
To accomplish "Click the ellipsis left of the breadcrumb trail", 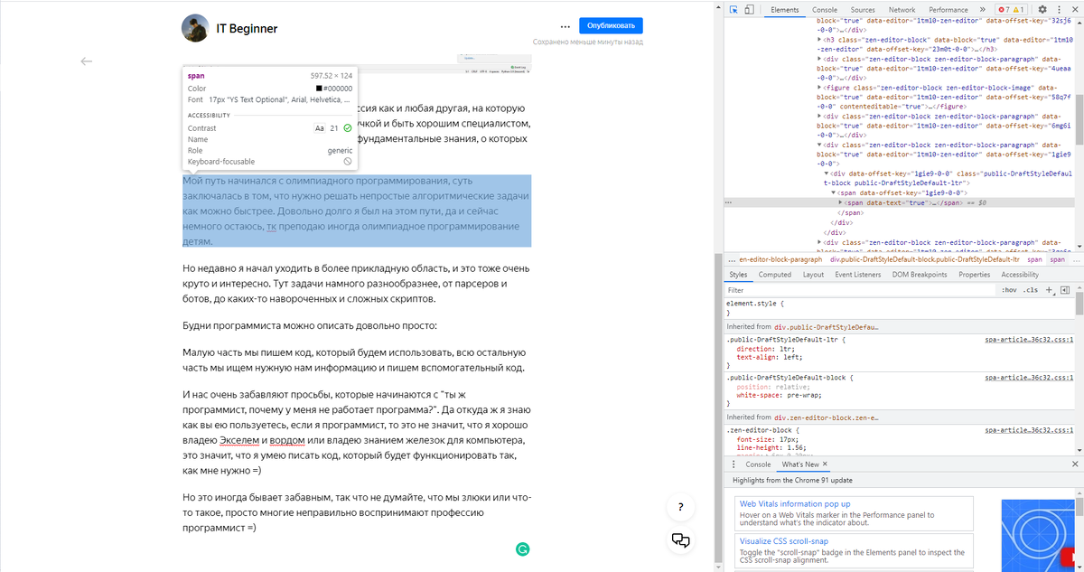I will pos(731,258).
